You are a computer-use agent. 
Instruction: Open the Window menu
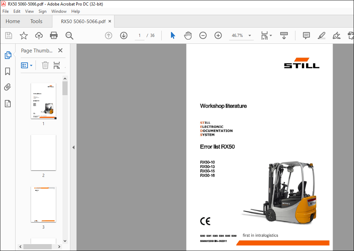pos(59,11)
